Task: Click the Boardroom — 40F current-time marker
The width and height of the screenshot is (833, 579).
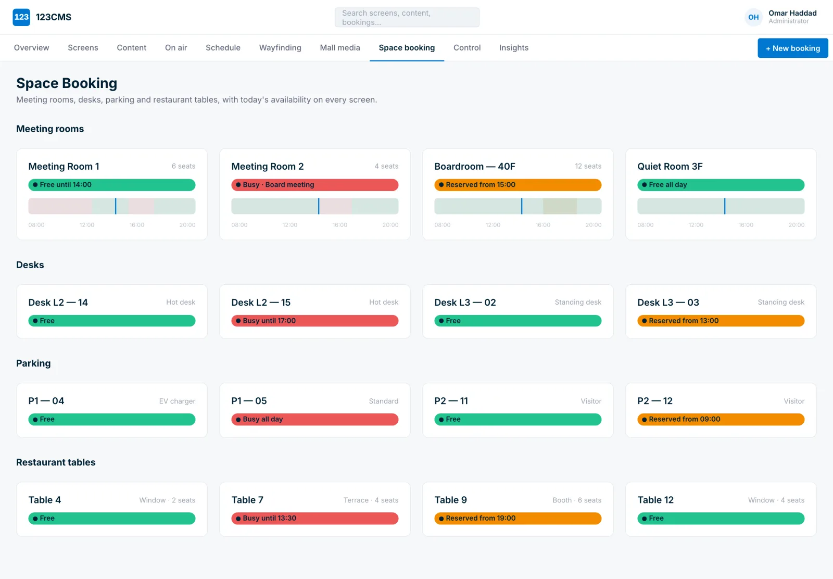Action: [521, 206]
